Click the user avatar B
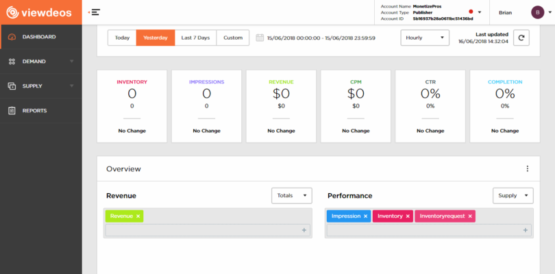 click(x=538, y=12)
